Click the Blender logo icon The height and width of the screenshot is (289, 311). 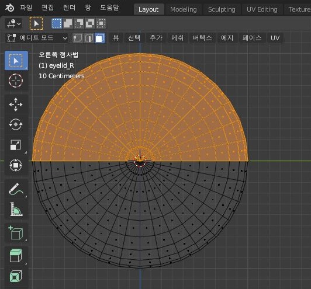[9, 8]
